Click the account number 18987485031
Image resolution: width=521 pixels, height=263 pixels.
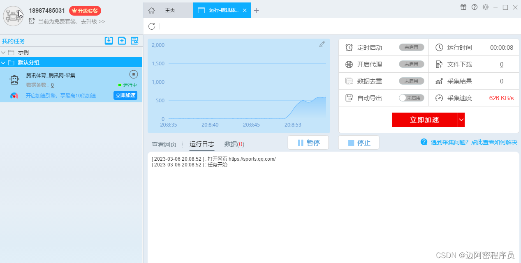[x=47, y=10]
